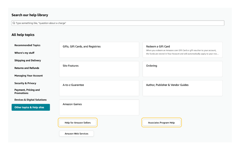
Task: Select Security & Privacy topic
Action: (x=25, y=83)
